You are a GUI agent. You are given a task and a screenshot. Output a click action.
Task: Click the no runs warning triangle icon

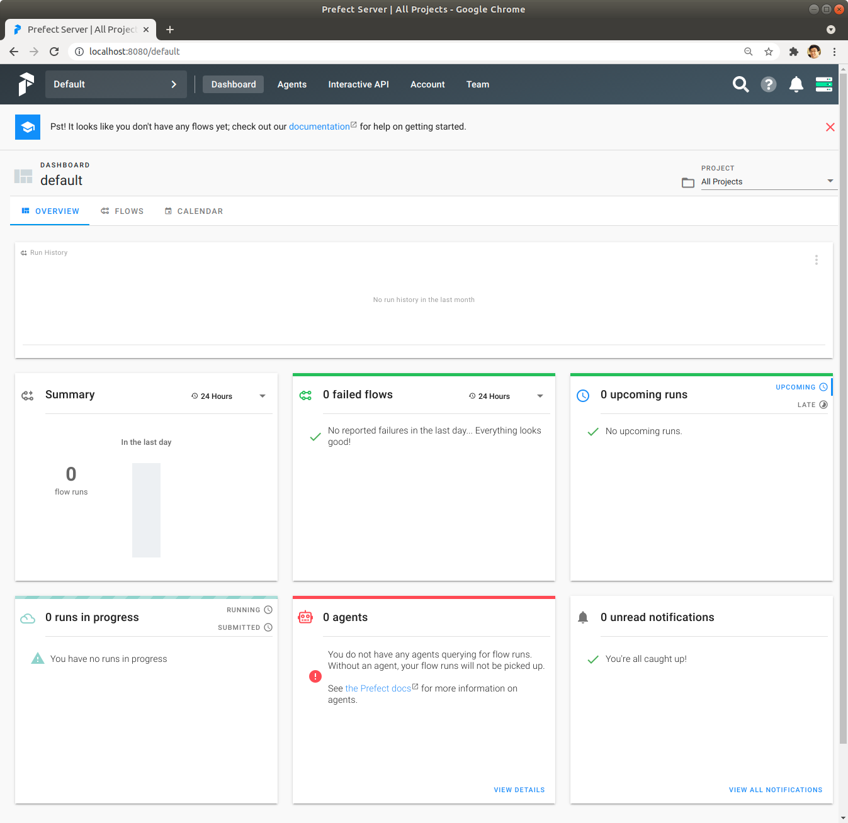tap(38, 659)
